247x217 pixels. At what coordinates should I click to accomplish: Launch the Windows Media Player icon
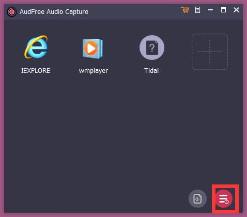pyautogui.click(x=92, y=49)
